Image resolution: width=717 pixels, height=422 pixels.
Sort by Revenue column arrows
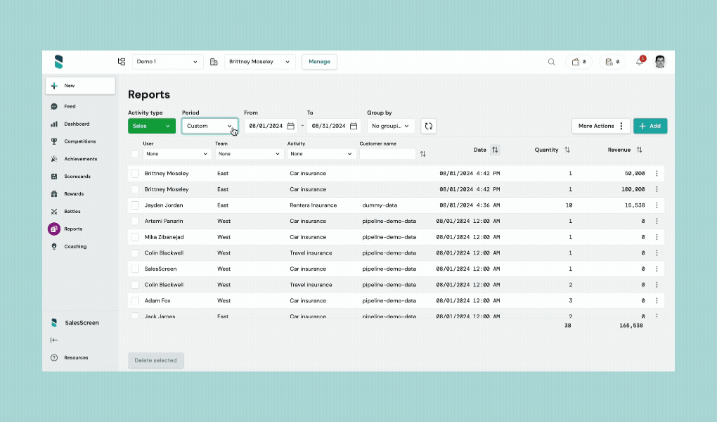tap(639, 150)
